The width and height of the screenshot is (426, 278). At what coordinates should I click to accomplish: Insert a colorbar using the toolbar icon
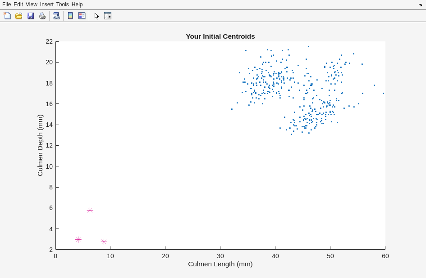[x=70, y=16]
